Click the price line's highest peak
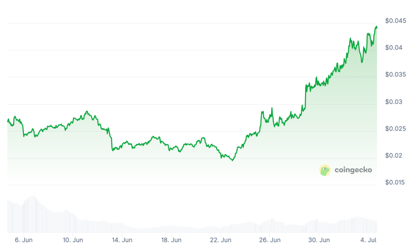This screenshot has width=415, height=249. 376,27
